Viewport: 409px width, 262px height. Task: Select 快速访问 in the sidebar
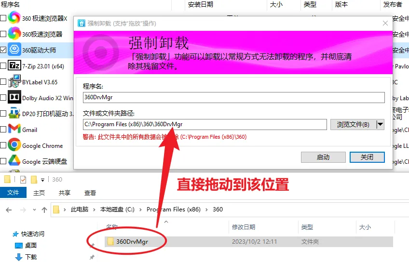[x=33, y=234]
